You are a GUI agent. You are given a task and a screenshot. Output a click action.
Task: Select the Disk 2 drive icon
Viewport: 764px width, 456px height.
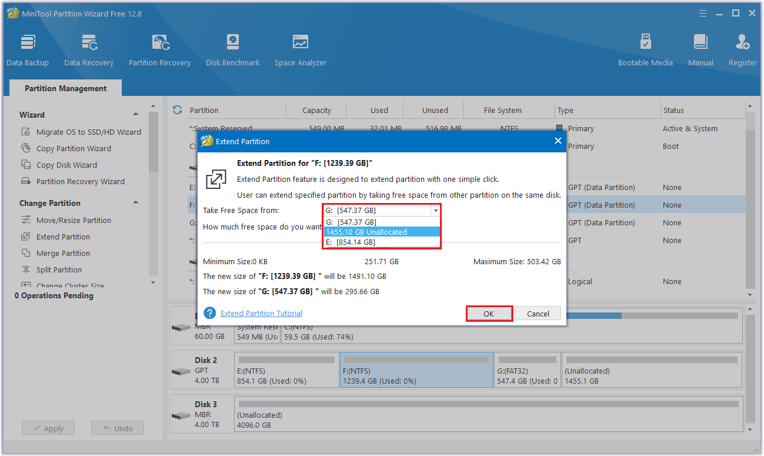pyautogui.click(x=181, y=372)
